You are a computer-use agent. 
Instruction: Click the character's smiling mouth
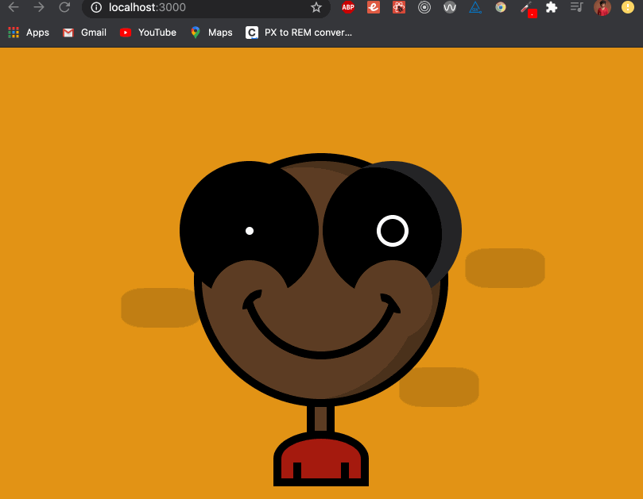point(321,324)
